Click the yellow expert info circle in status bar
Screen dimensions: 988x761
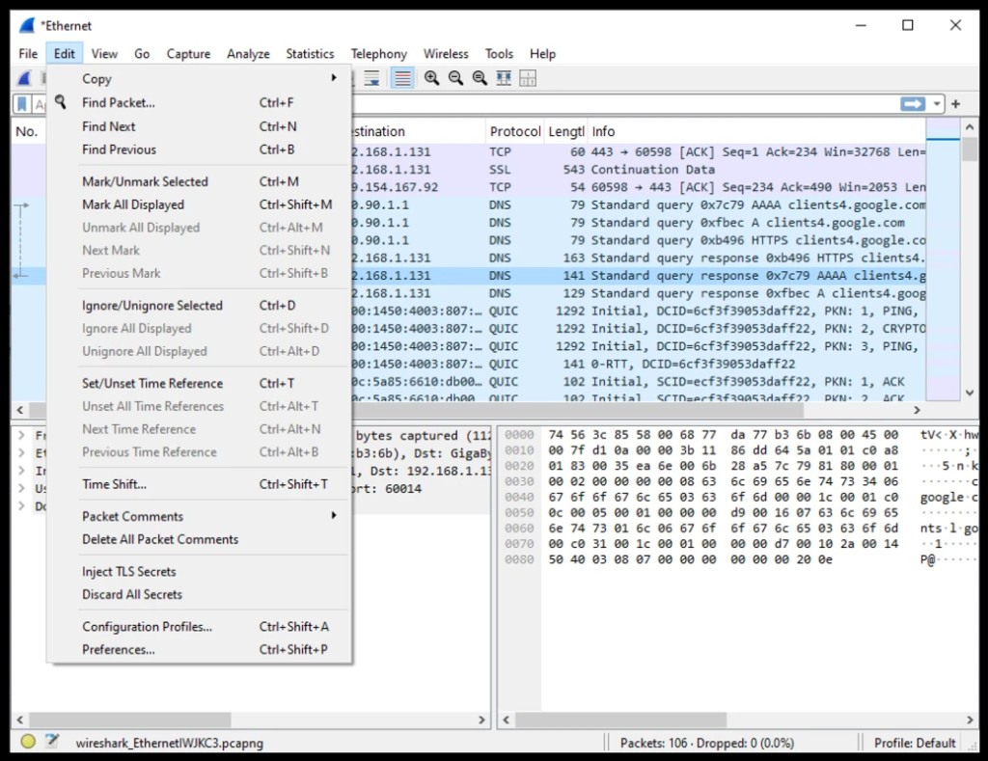tap(28, 742)
